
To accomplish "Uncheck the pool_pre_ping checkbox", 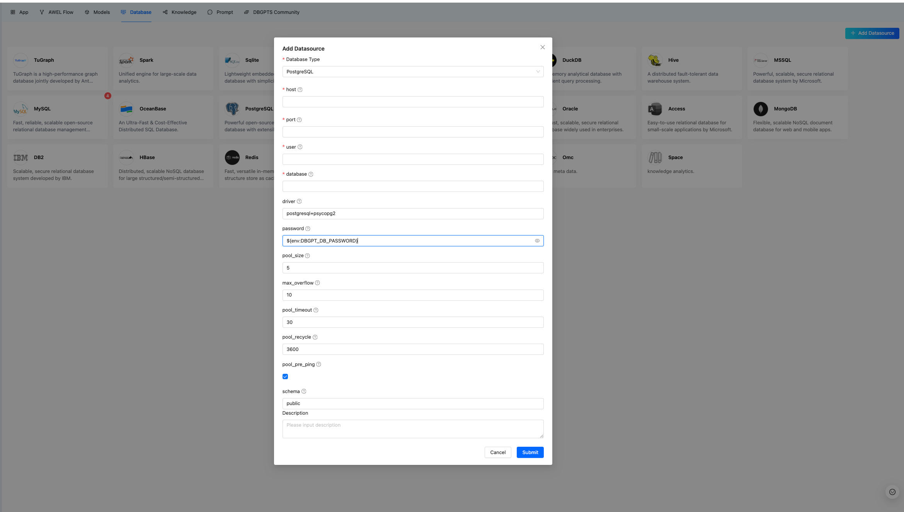I will point(285,376).
